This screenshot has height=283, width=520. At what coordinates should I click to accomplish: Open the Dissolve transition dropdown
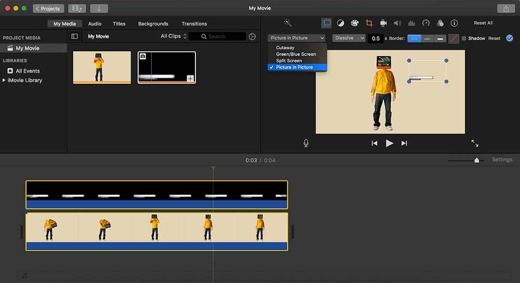pos(349,38)
